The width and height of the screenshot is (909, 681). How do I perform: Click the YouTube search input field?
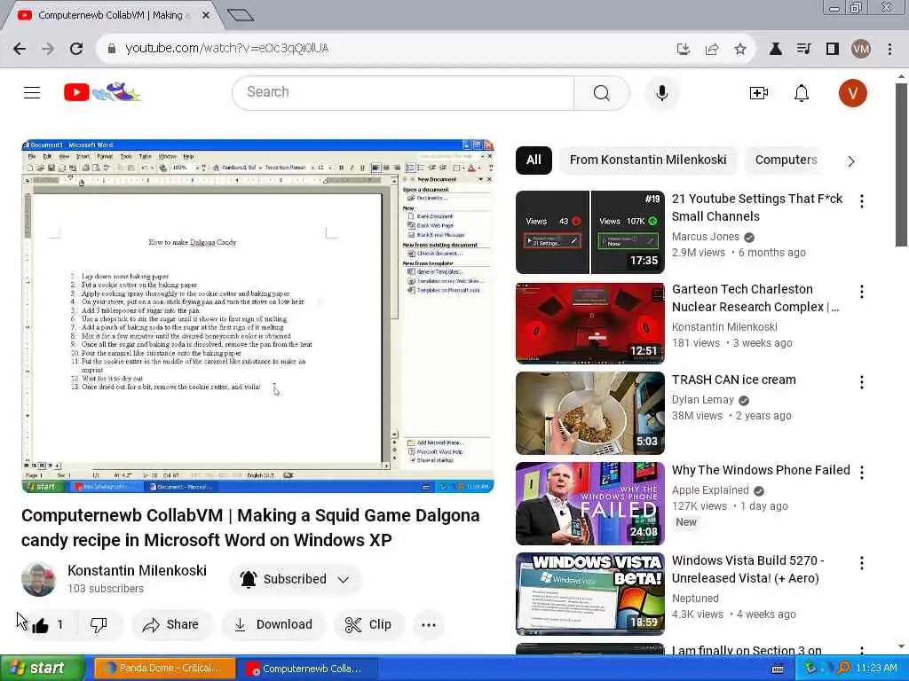[x=403, y=92]
